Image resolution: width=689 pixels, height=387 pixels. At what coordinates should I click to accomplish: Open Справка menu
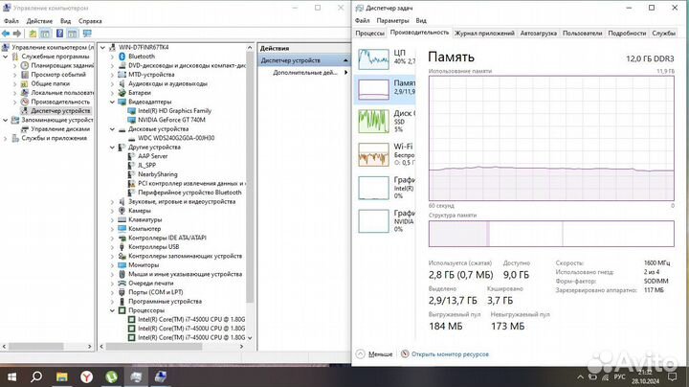point(90,21)
